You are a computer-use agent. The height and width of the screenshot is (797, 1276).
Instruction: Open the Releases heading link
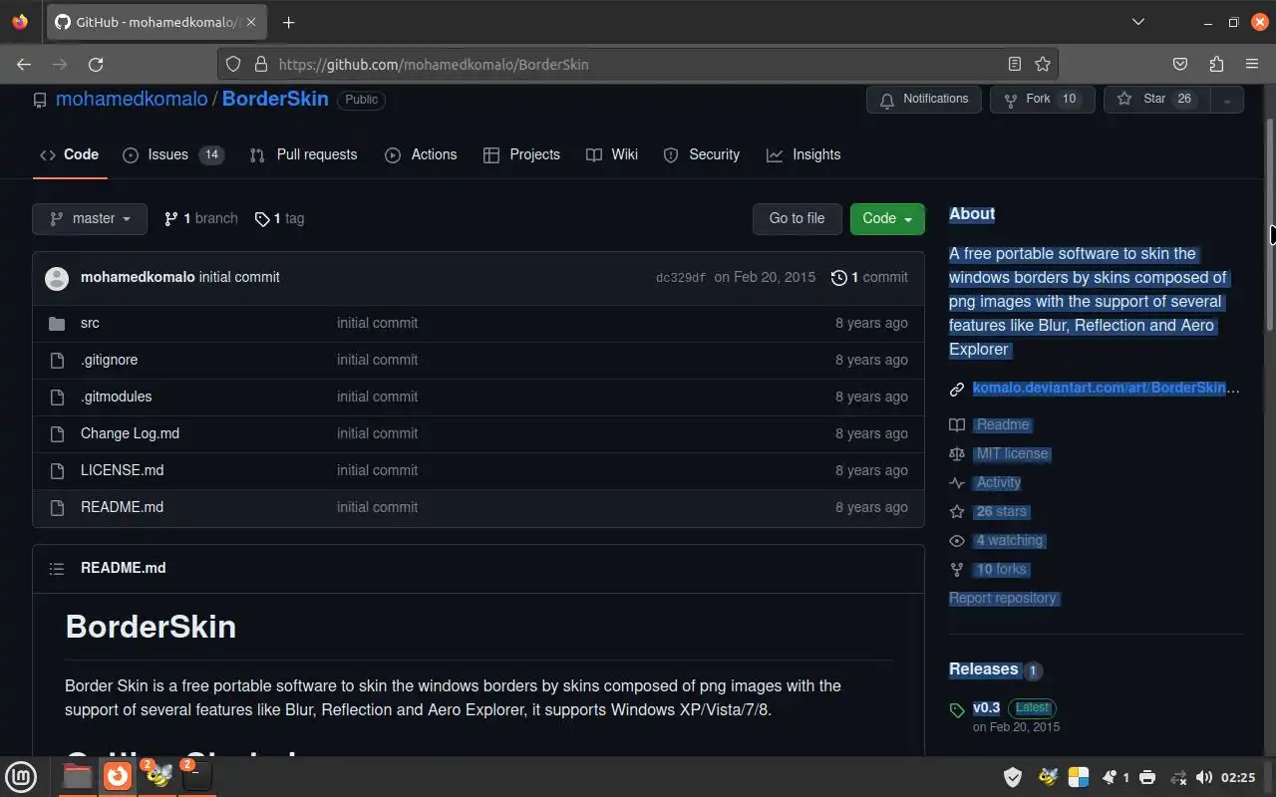tap(984, 669)
